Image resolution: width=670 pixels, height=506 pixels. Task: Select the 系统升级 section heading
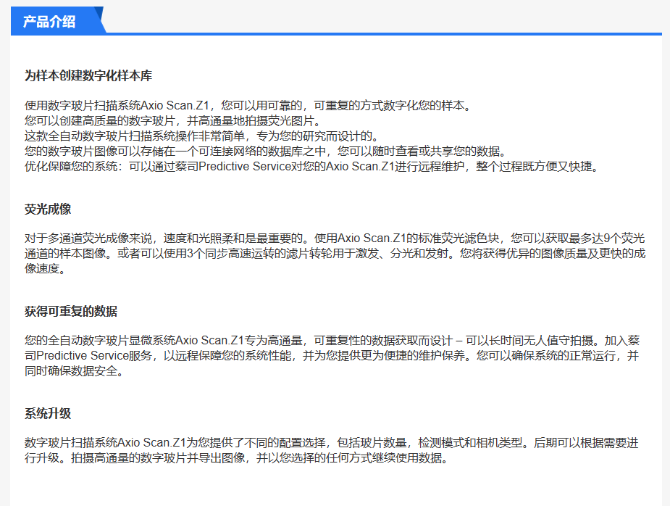tap(48, 414)
